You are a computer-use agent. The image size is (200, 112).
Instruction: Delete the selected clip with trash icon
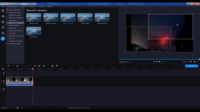[x=17, y=66]
